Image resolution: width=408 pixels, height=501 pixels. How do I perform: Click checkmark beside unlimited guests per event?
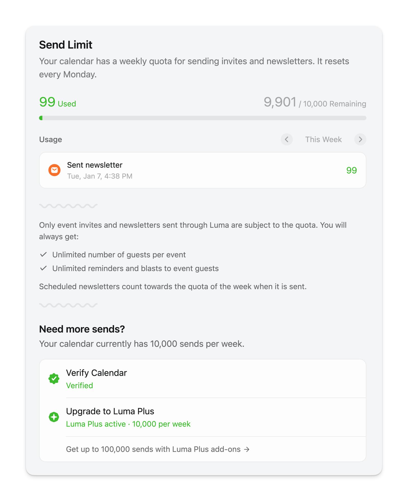coord(44,254)
